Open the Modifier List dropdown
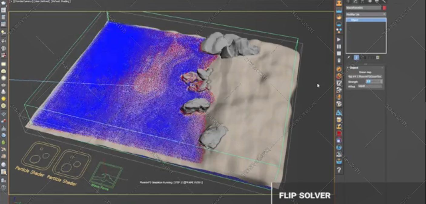This screenshot has height=204, width=426. [366, 14]
